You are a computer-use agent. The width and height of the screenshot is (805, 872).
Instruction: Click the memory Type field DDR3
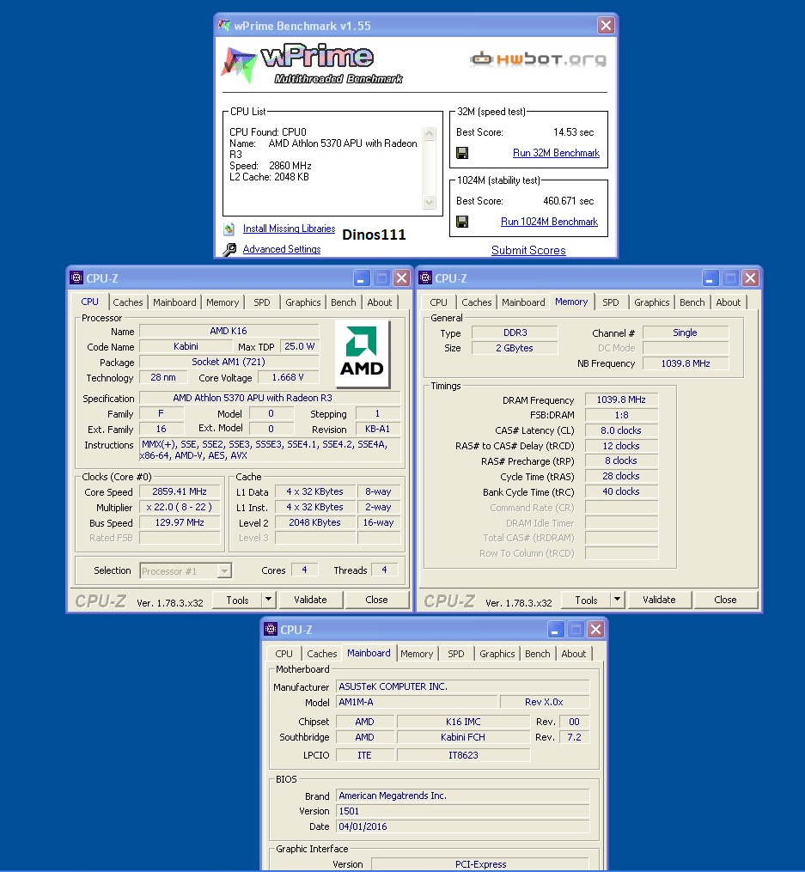(515, 332)
